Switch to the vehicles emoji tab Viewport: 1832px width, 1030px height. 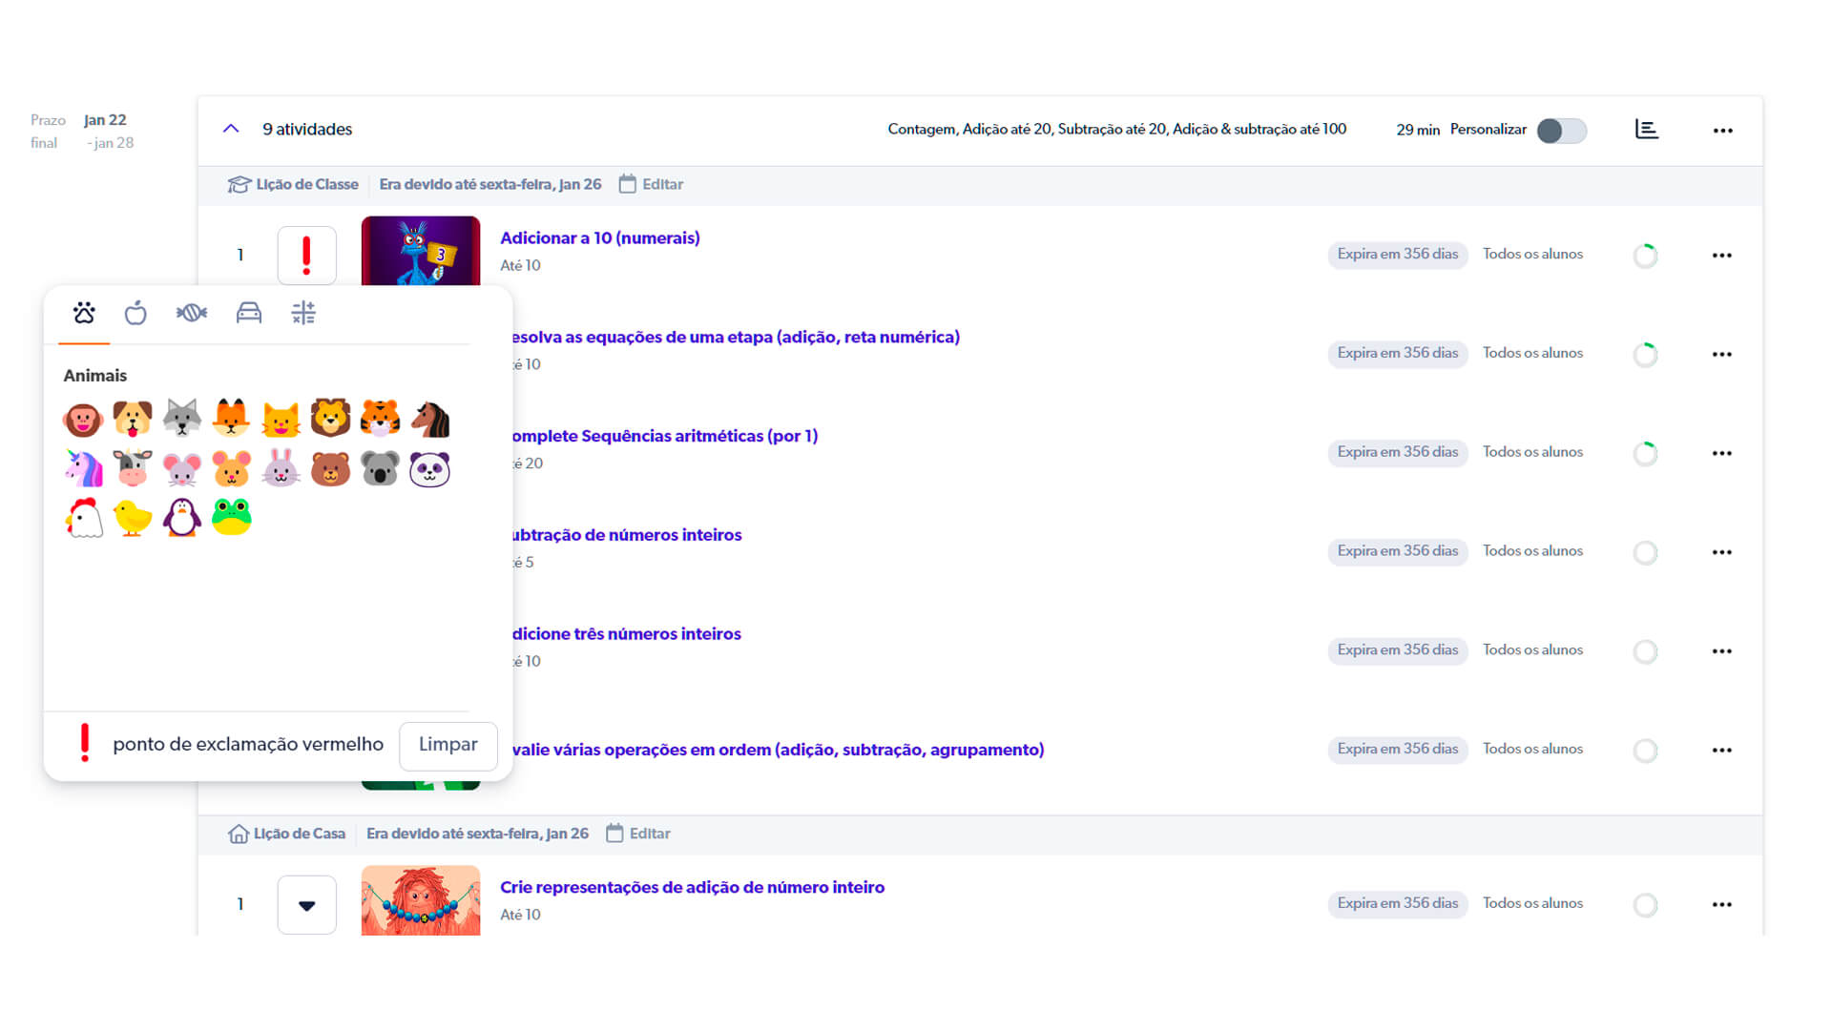[248, 313]
